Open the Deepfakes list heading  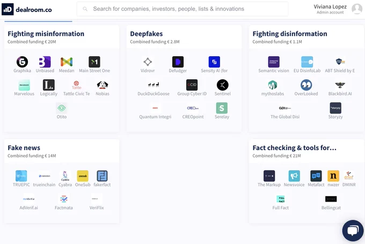pos(147,34)
